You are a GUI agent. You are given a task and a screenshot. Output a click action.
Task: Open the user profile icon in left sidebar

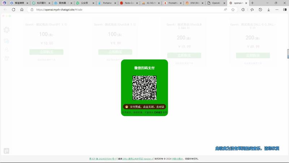pyautogui.click(x=7, y=50)
